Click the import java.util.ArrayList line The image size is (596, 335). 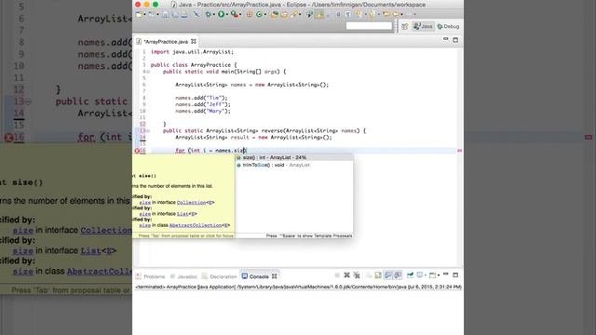(x=193, y=52)
